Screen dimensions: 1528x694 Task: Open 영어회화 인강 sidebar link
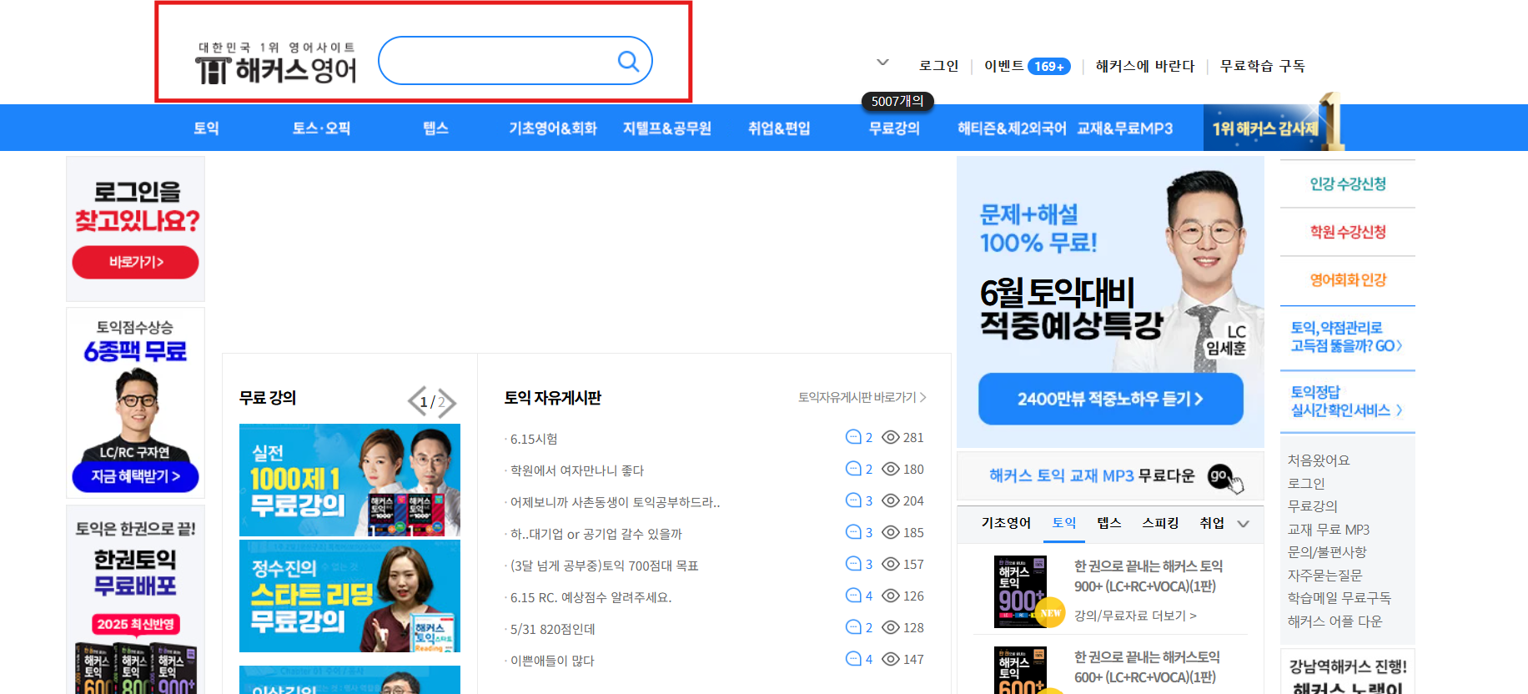pos(1348,280)
